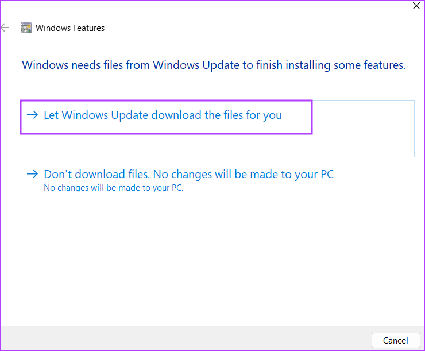
Task: Cancel the Windows Features installation
Action: click(396, 341)
